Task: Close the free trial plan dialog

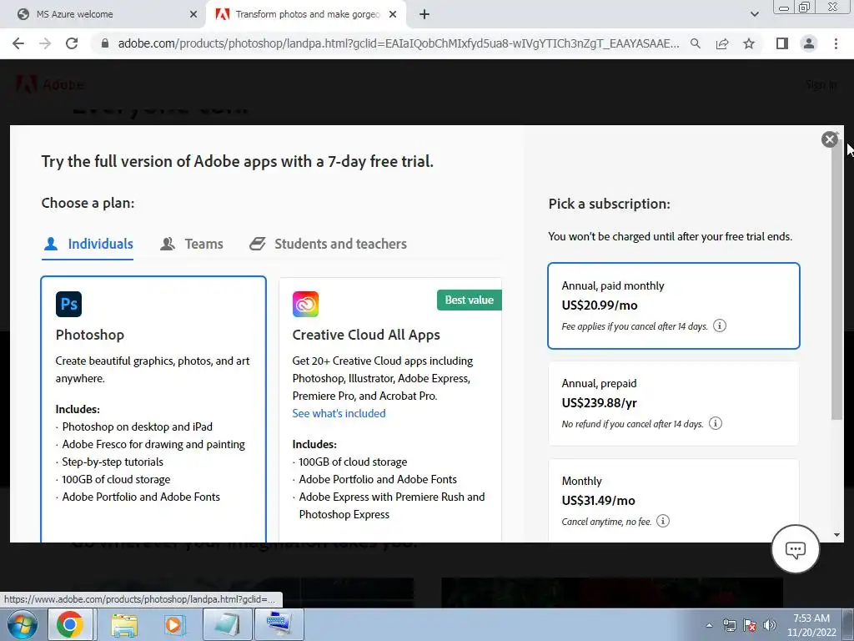Action: click(x=829, y=139)
